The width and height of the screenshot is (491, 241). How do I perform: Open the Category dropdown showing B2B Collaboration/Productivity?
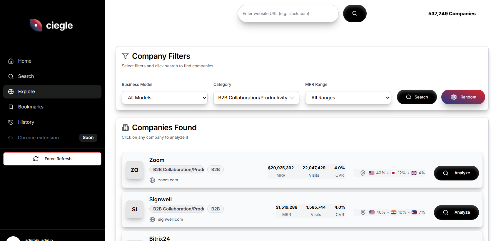[x=256, y=98]
